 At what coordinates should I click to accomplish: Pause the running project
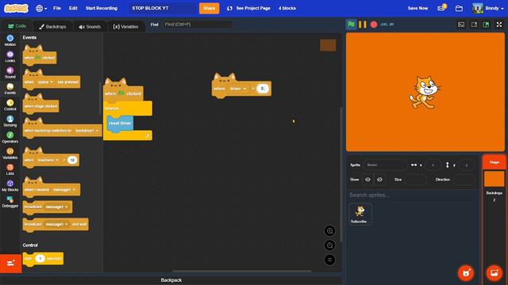point(363,25)
